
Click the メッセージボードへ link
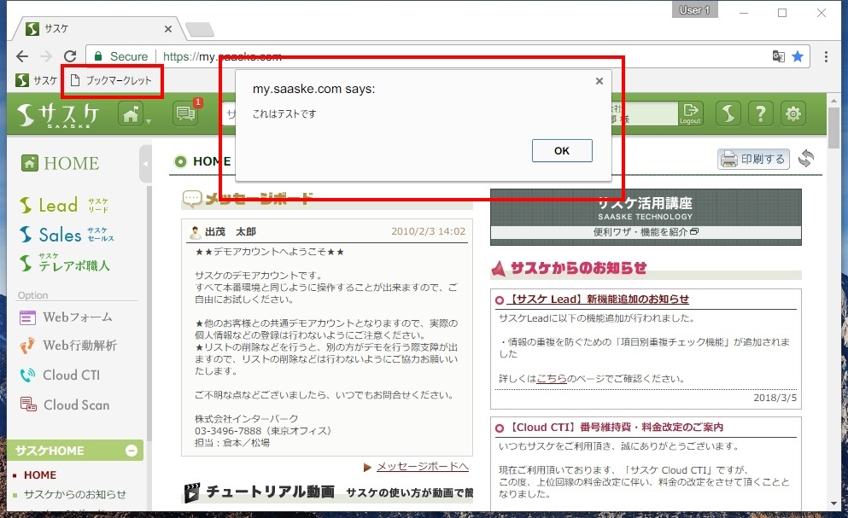422,467
